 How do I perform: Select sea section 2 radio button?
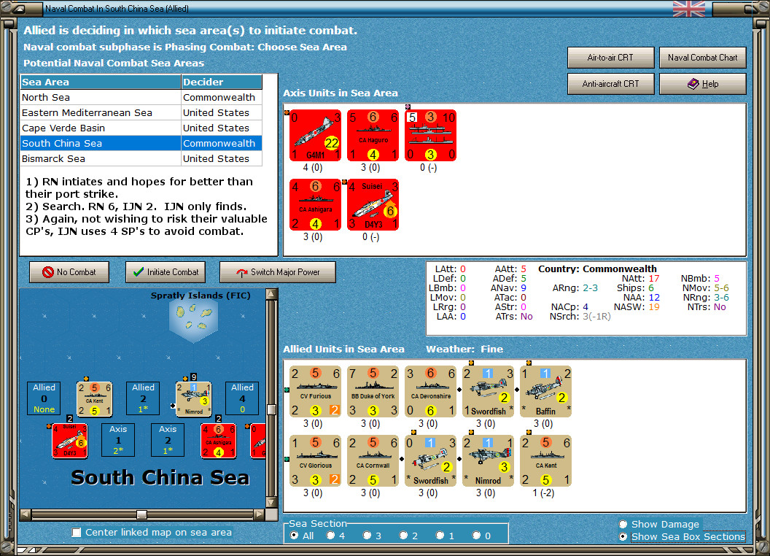[403, 536]
